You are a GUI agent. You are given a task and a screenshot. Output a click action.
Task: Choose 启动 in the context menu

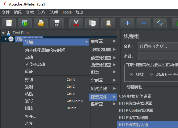click(x=56, y=57)
